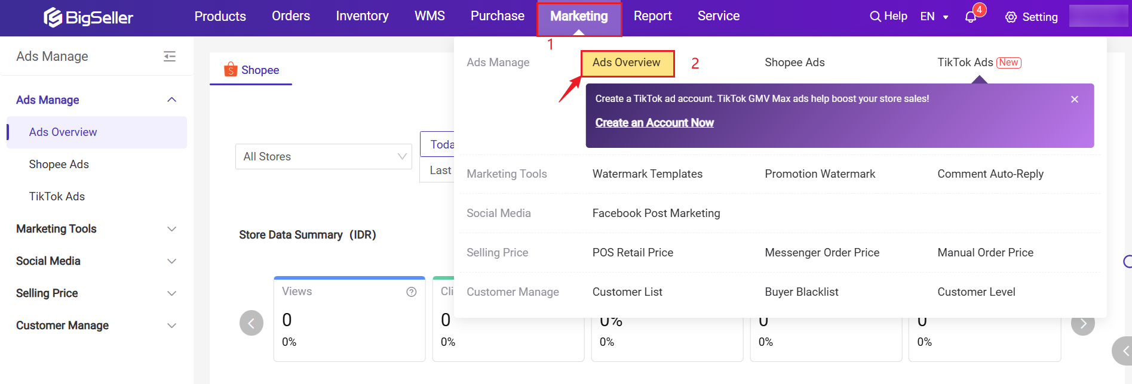Image resolution: width=1132 pixels, height=384 pixels.
Task: Open Customer Level
Action: tap(976, 292)
